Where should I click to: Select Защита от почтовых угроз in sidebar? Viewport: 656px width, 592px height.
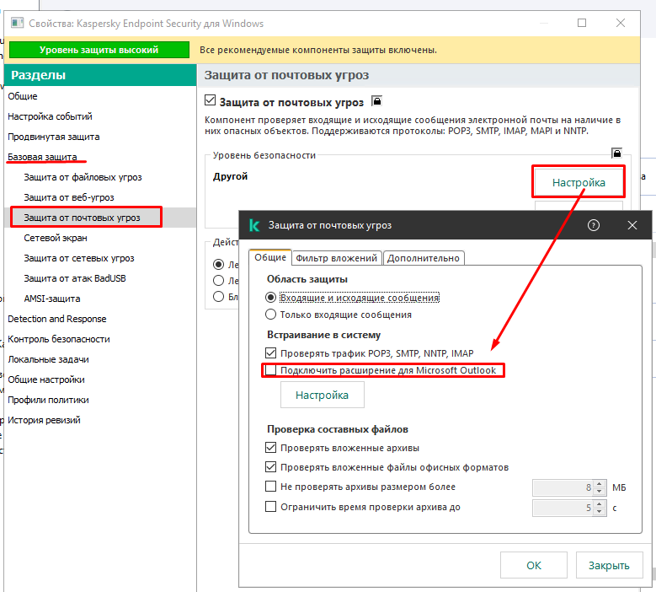82,218
